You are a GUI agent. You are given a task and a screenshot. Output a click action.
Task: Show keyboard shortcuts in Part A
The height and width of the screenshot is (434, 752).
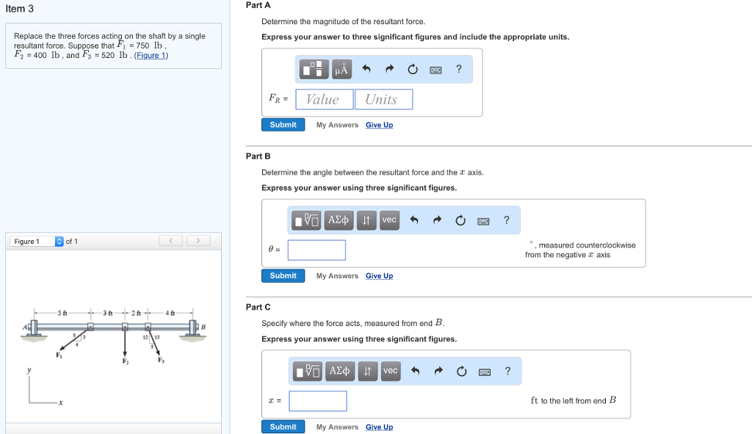tap(435, 70)
